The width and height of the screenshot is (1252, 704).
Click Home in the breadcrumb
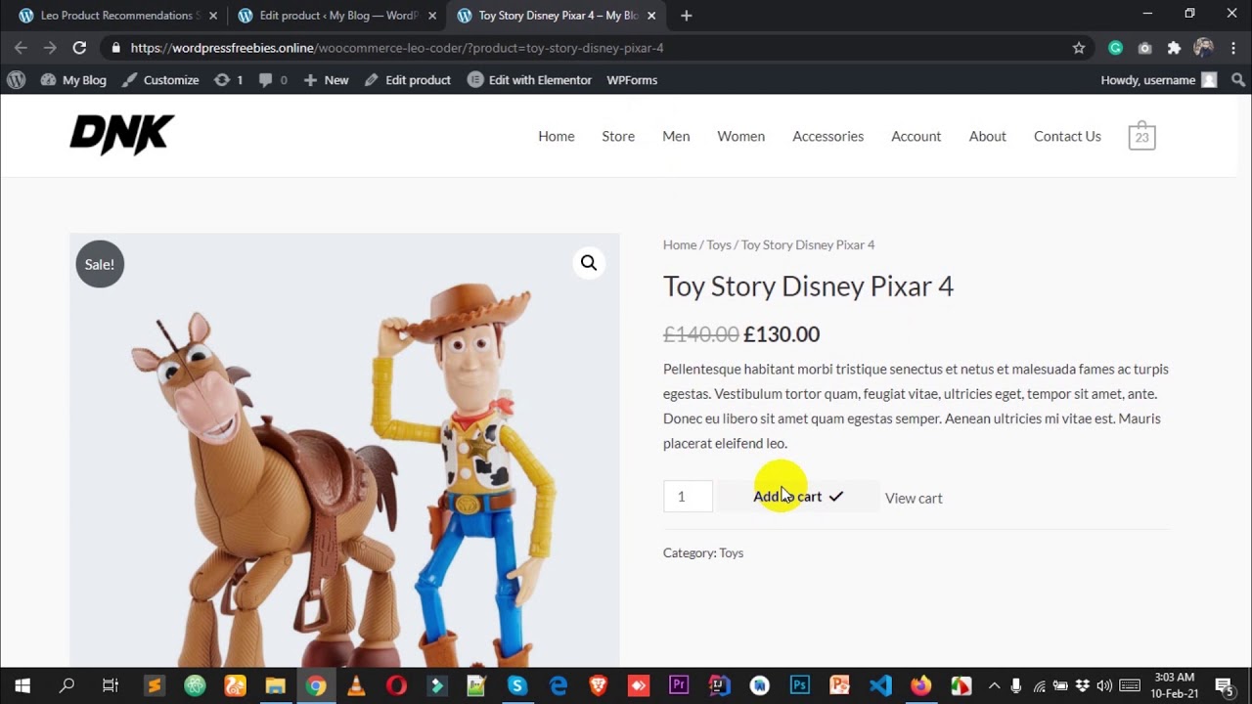tap(680, 244)
